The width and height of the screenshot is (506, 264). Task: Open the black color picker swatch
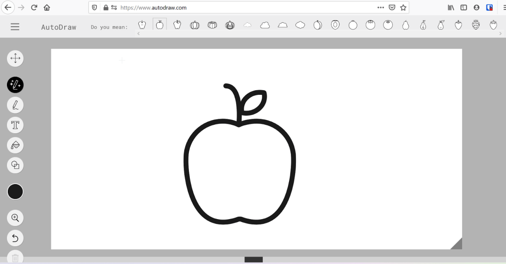point(15,191)
